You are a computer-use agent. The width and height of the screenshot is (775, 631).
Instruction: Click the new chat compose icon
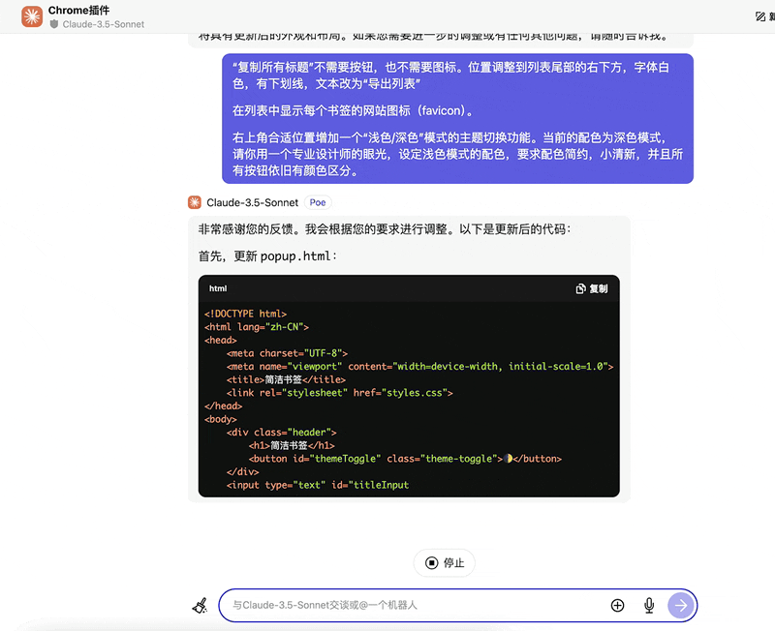click(x=761, y=16)
